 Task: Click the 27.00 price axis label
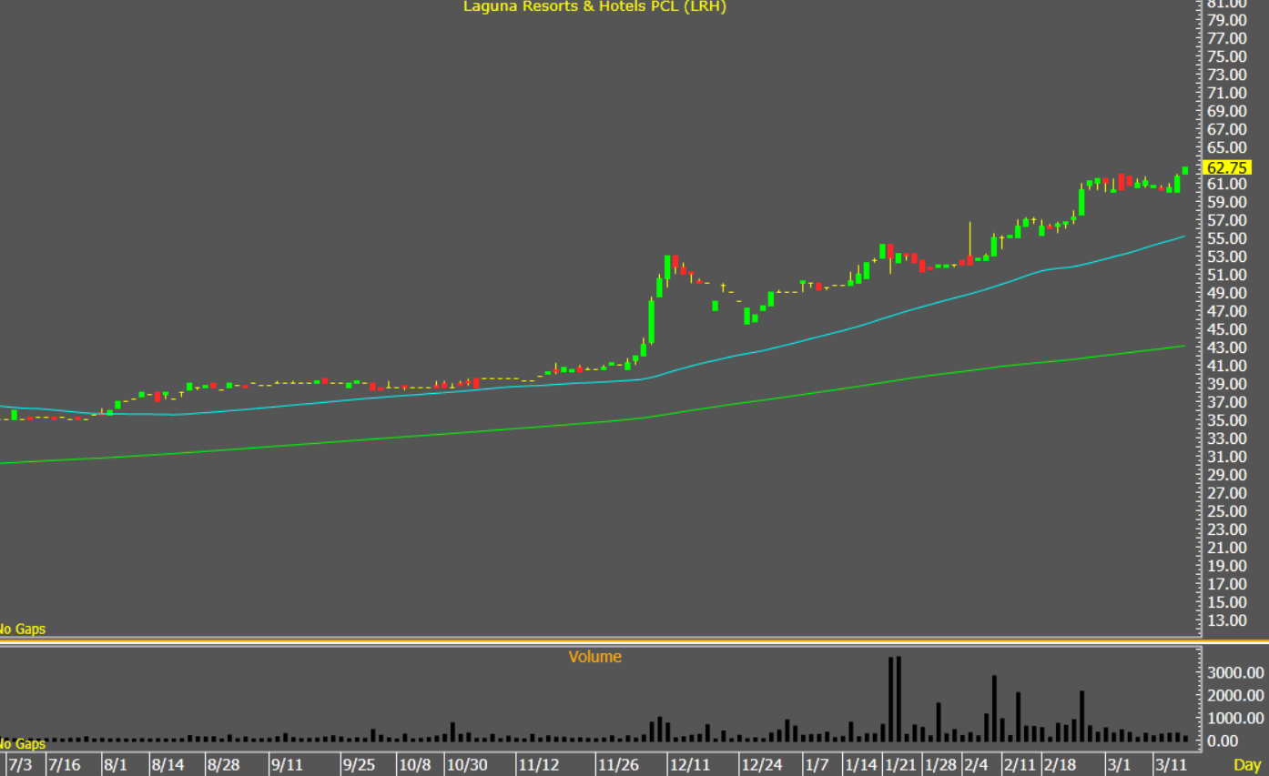pyautogui.click(x=1226, y=493)
